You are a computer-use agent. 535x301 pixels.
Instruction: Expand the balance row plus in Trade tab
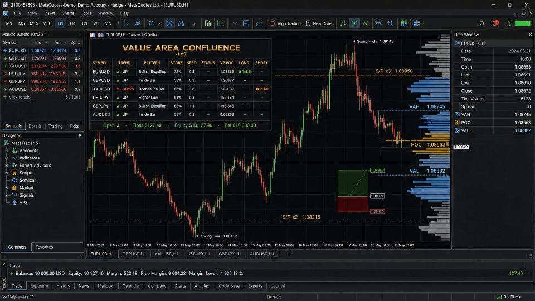point(11,273)
